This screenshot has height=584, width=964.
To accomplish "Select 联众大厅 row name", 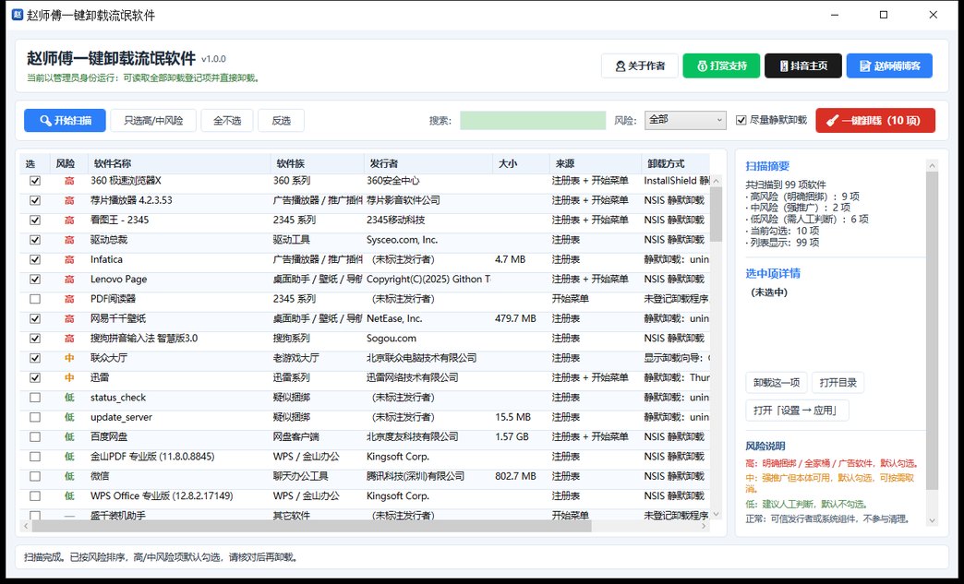I will click(109, 358).
